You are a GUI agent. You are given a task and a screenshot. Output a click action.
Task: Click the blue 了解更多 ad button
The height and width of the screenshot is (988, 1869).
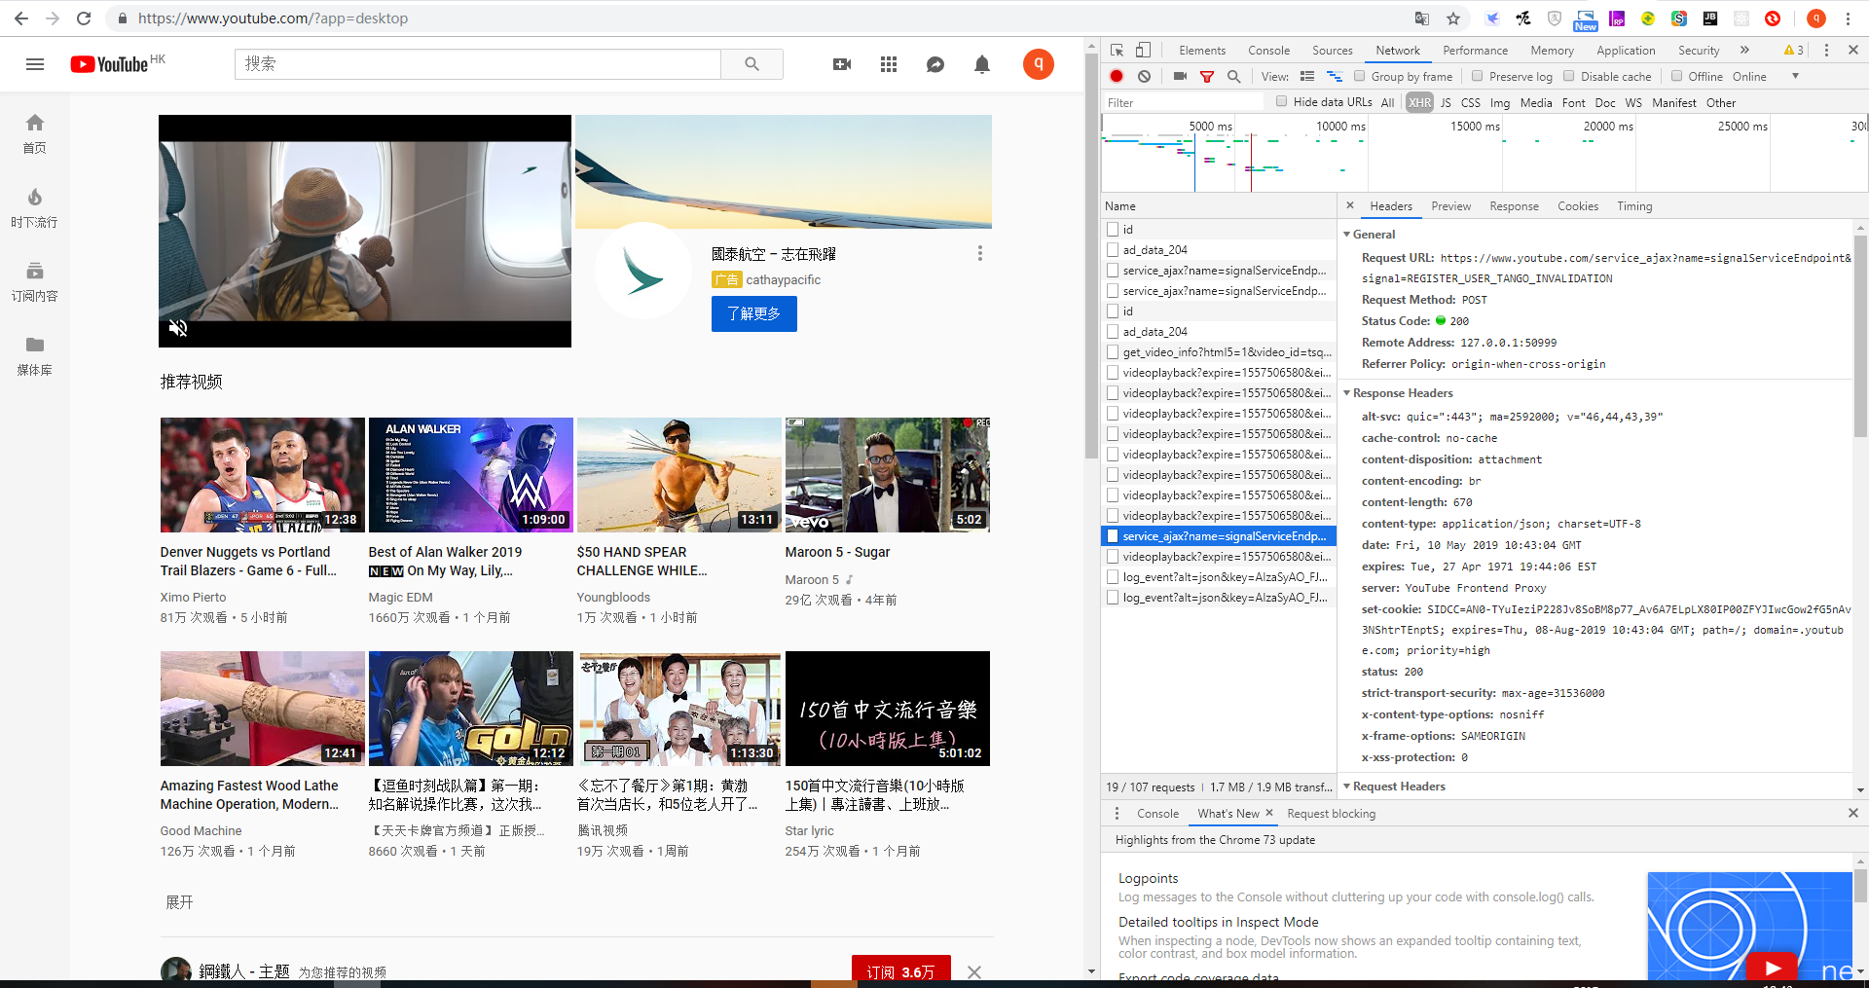753,313
